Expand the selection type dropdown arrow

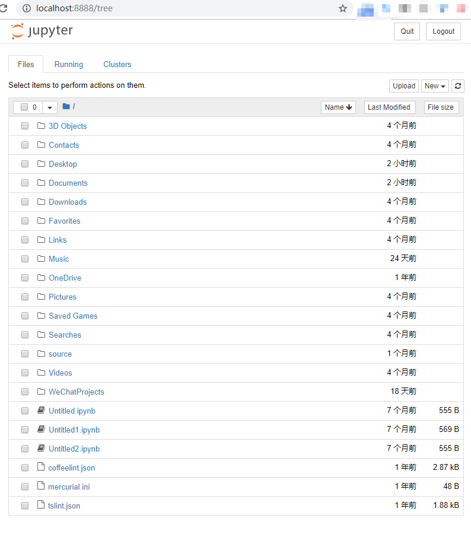tap(50, 107)
